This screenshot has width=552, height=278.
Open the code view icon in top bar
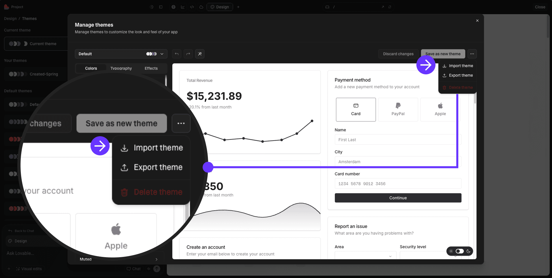point(192,7)
